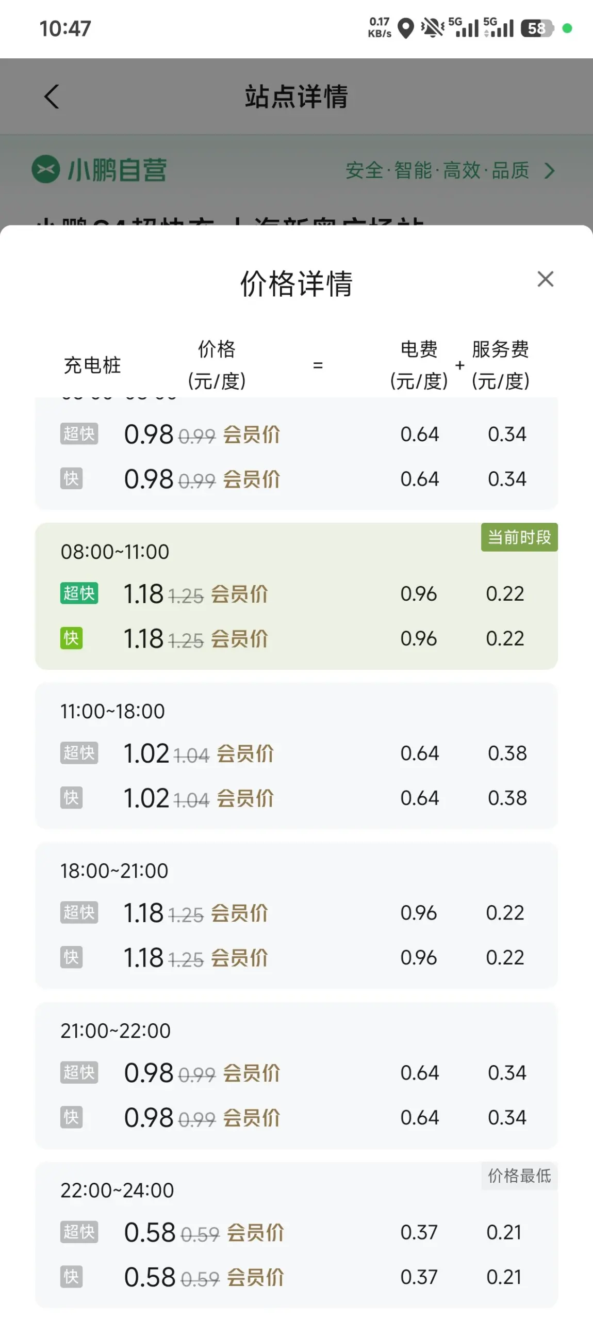Expand the safety-intelligence-efficiency-quality chevron
Image resolution: width=593 pixels, height=1319 pixels.
tap(550, 170)
